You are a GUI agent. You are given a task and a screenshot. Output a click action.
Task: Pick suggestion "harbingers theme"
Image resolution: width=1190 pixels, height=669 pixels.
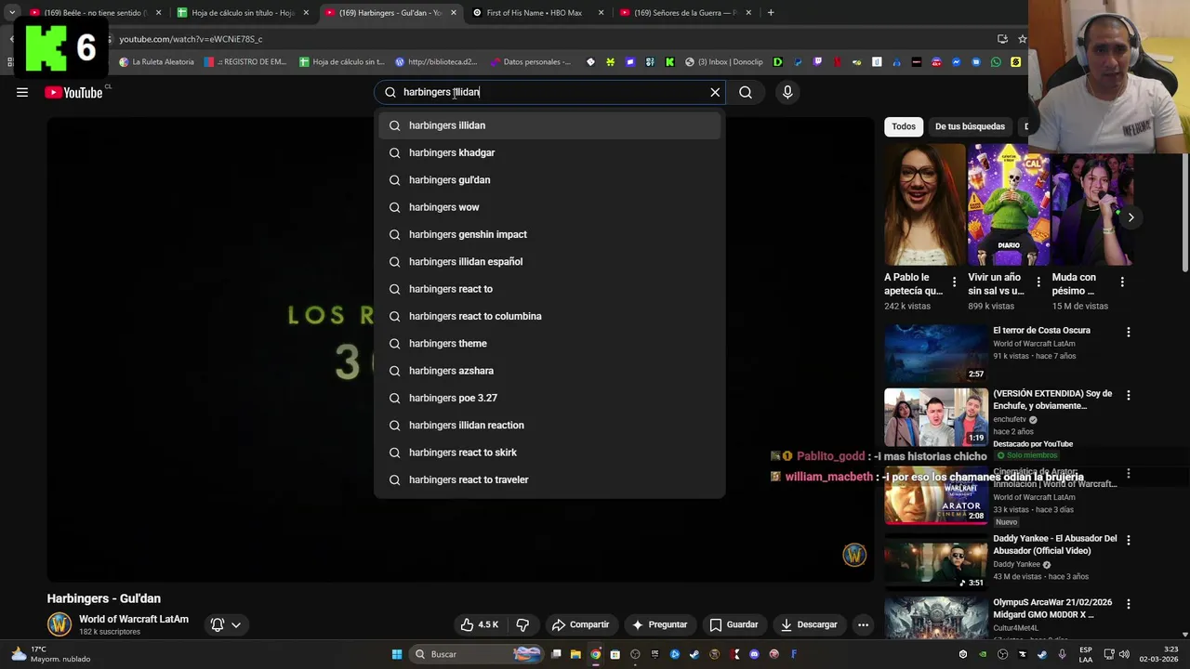(x=549, y=343)
